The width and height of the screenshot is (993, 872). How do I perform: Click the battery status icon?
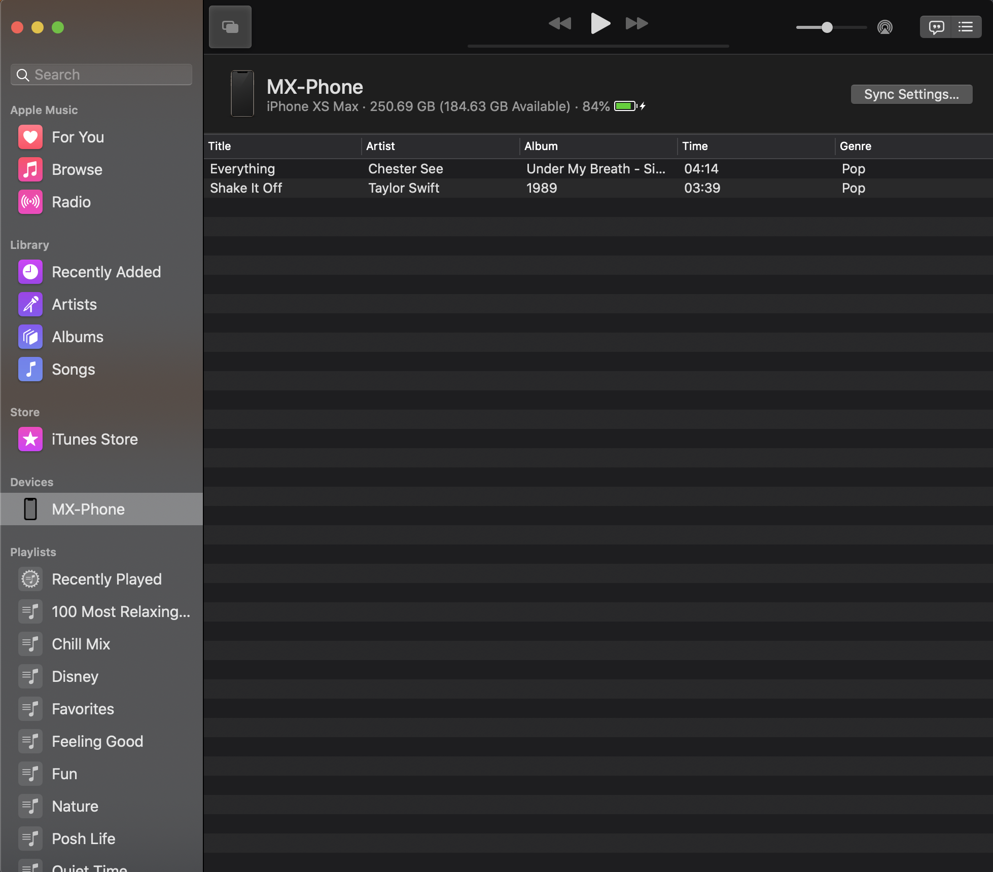coord(629,106)
